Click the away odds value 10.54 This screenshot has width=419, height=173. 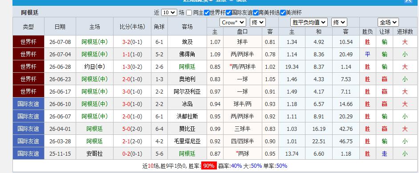click(x=346, y=42)
